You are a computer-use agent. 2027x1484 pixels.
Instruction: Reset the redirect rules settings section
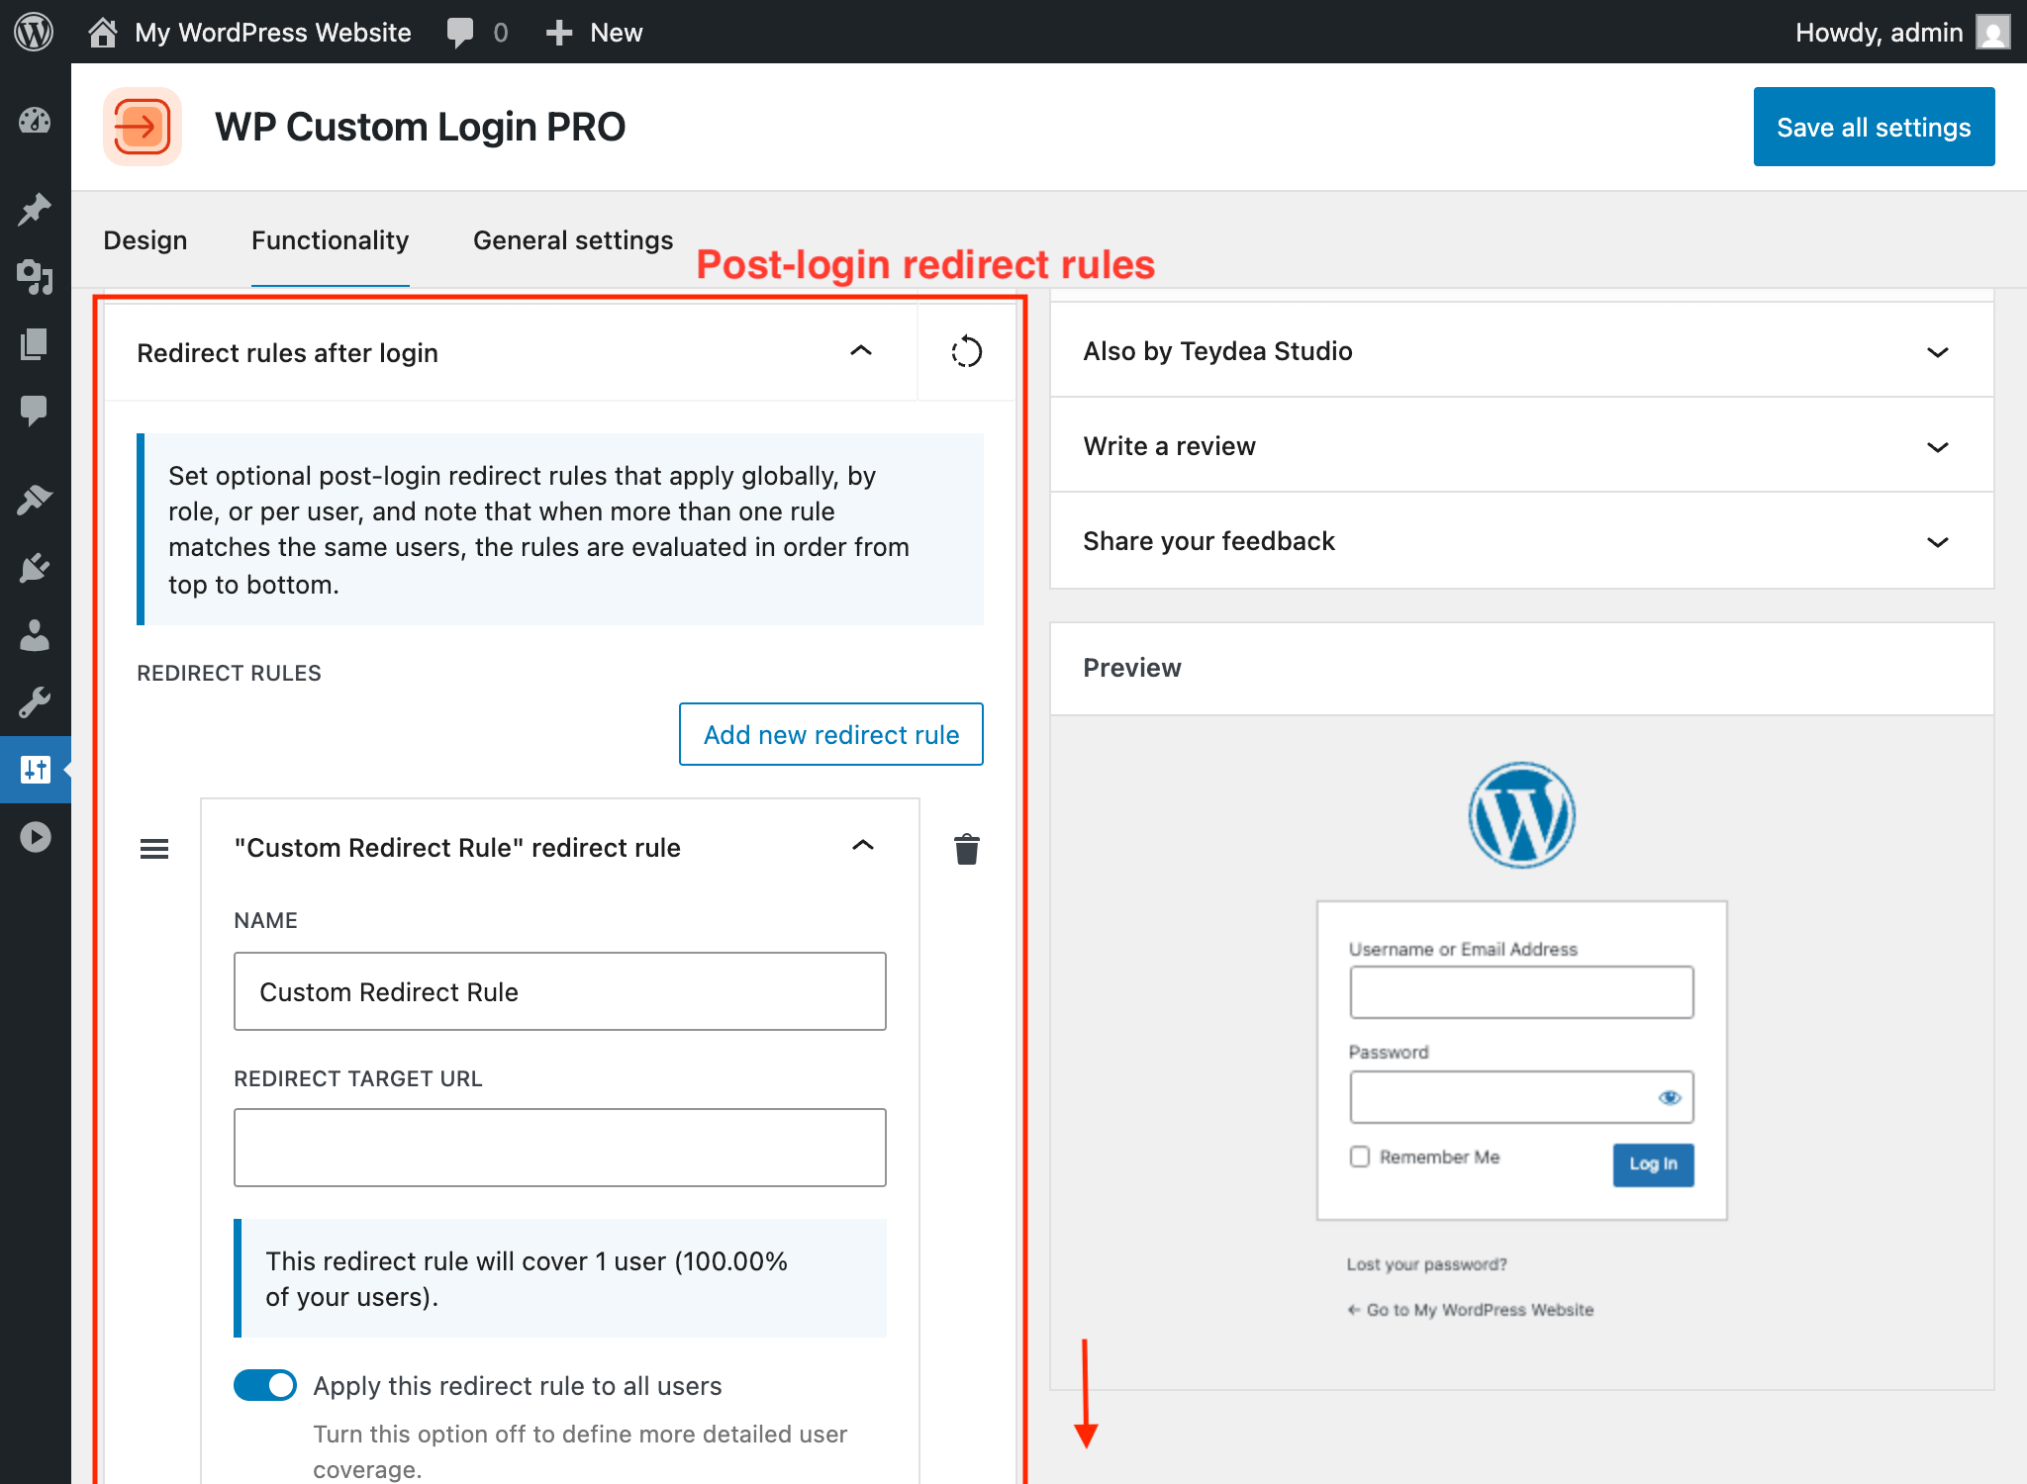coord(967,352)
